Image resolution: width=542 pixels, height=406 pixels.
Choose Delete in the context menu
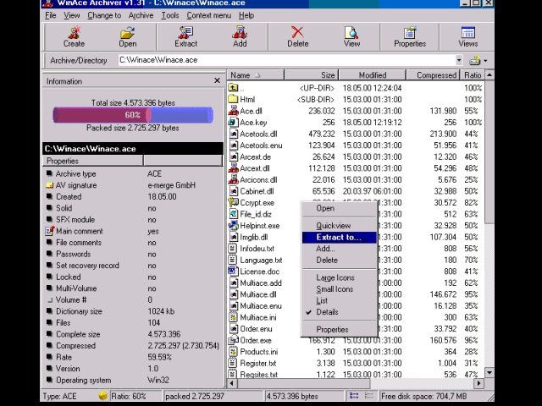tap(339, 260)
